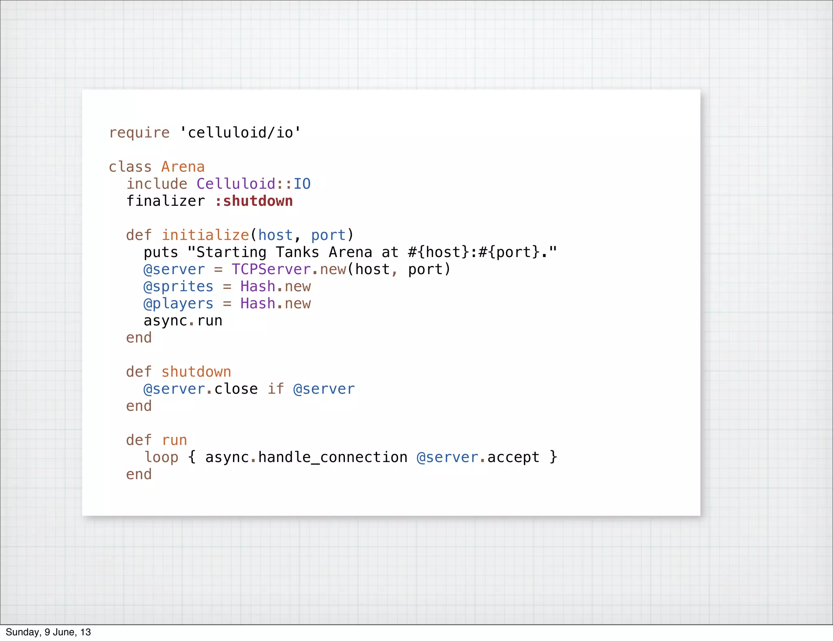Click the date "Sunday, 9 June, 13"
The width and height of the screenshot is (833, 641).
48,632
